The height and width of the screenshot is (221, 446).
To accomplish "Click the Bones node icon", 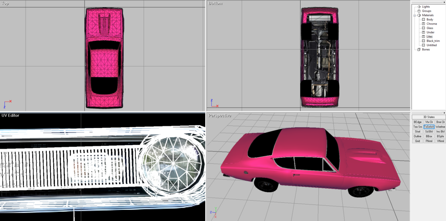I will pyautogui.click(x=419, y=49).
